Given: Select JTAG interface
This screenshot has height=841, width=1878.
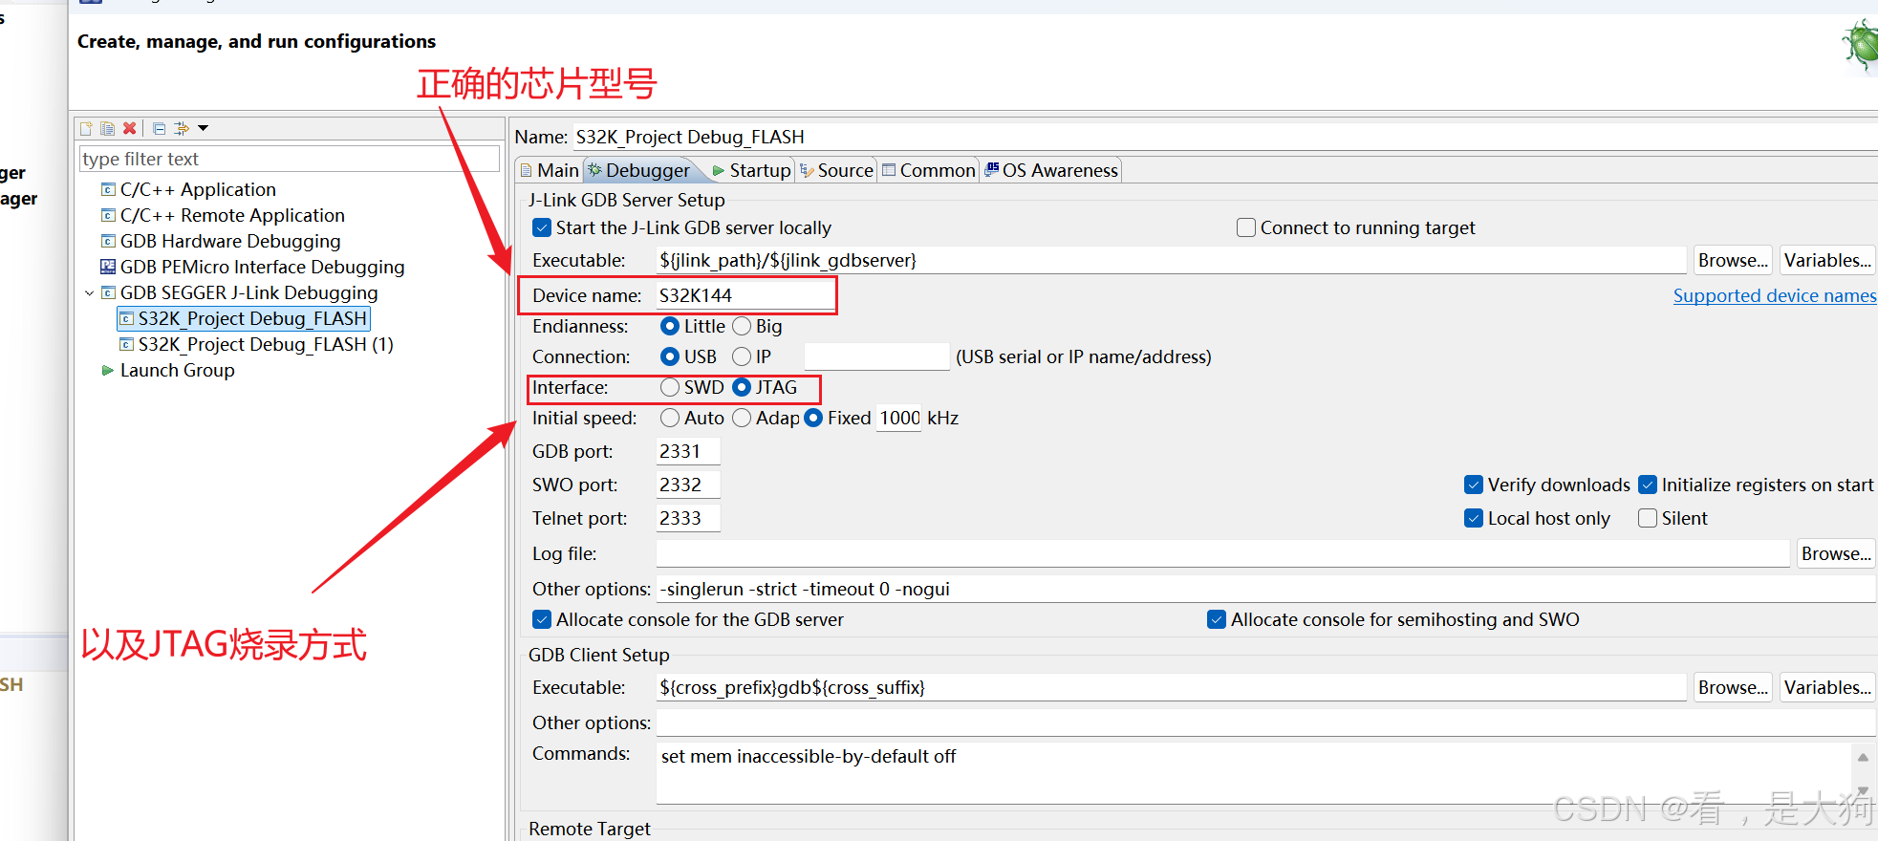Looking at the screenshot, I should pos(742,387).
